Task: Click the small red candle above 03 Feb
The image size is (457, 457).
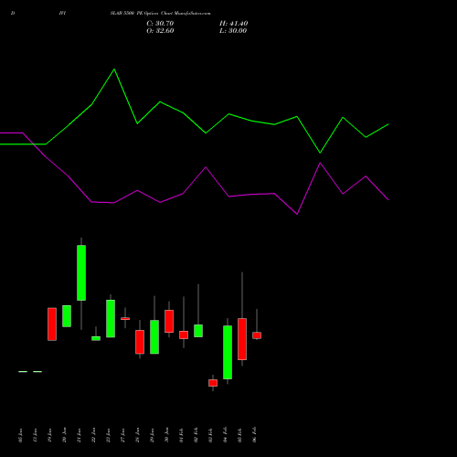Action: point(213,383)
